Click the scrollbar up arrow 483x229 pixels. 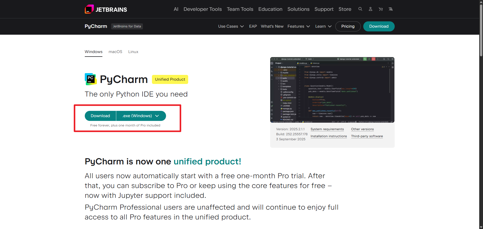(481, 2)
